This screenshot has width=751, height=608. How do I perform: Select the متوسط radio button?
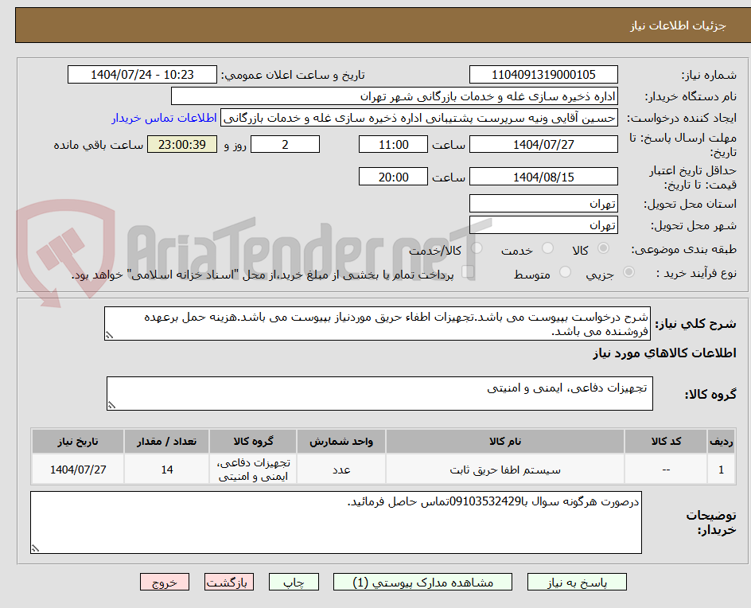(566, 273)
